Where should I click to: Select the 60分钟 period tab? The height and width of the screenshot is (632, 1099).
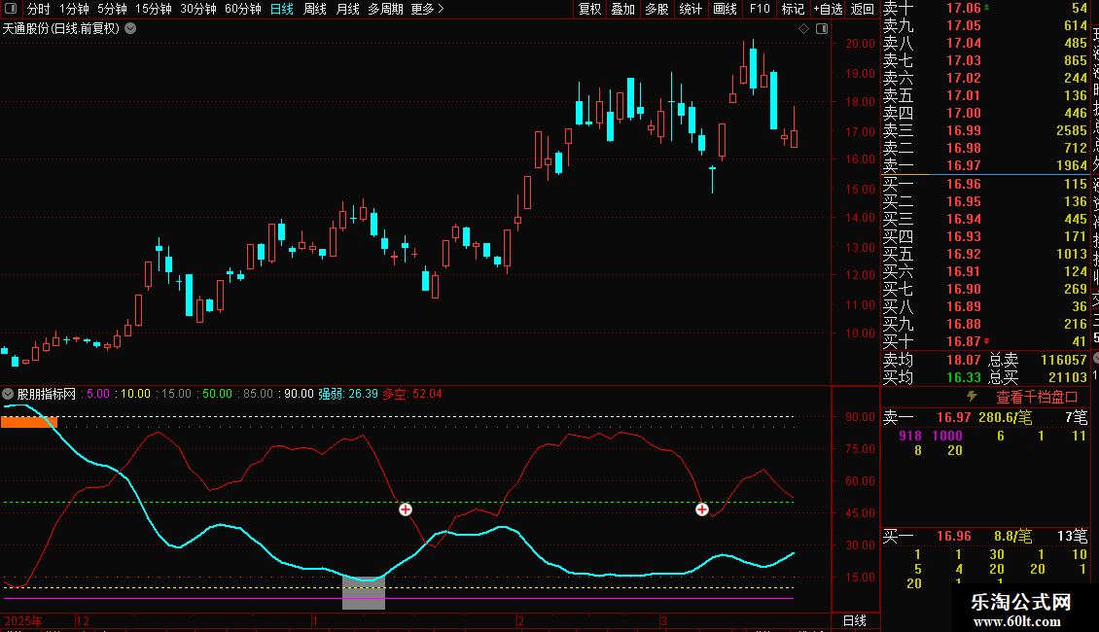[242, 9]
